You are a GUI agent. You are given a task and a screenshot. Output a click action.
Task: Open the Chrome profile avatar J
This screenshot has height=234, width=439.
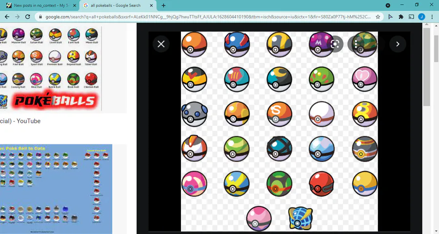point(421,17)
